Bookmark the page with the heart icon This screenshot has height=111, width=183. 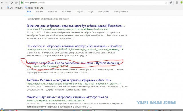pyautogui.click(x=171, y=3)
